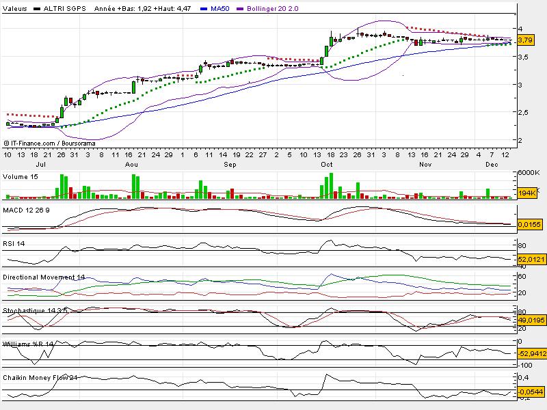Click the '-100' Williams %R axis label
The height and width of the screenshot is (410, 547).
[525, 365]
